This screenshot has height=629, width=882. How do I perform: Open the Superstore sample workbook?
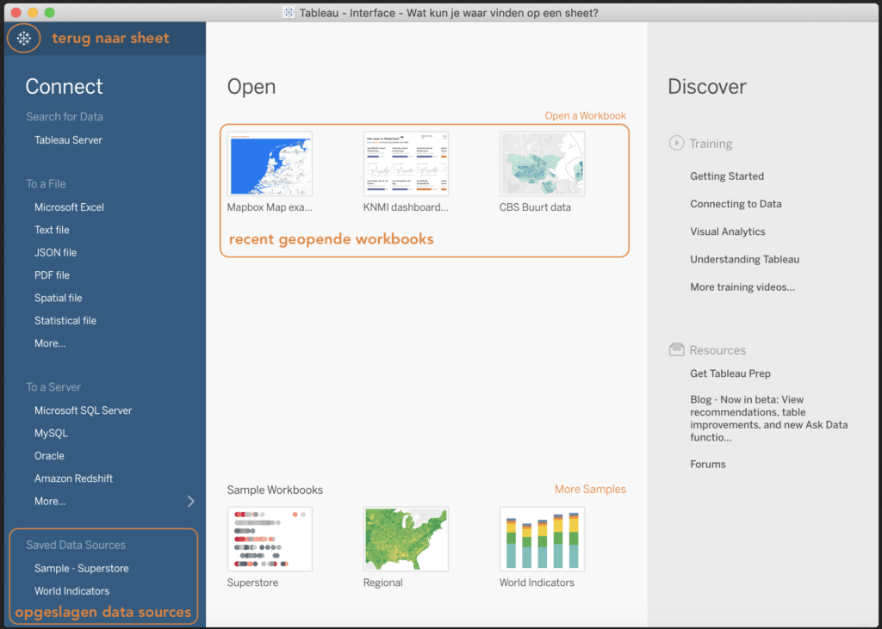(270, 539)
